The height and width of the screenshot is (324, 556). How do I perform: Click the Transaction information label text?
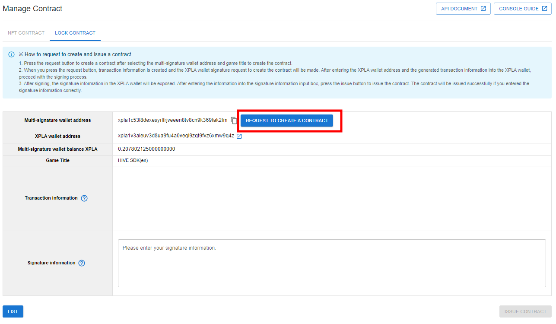point(51,198)
